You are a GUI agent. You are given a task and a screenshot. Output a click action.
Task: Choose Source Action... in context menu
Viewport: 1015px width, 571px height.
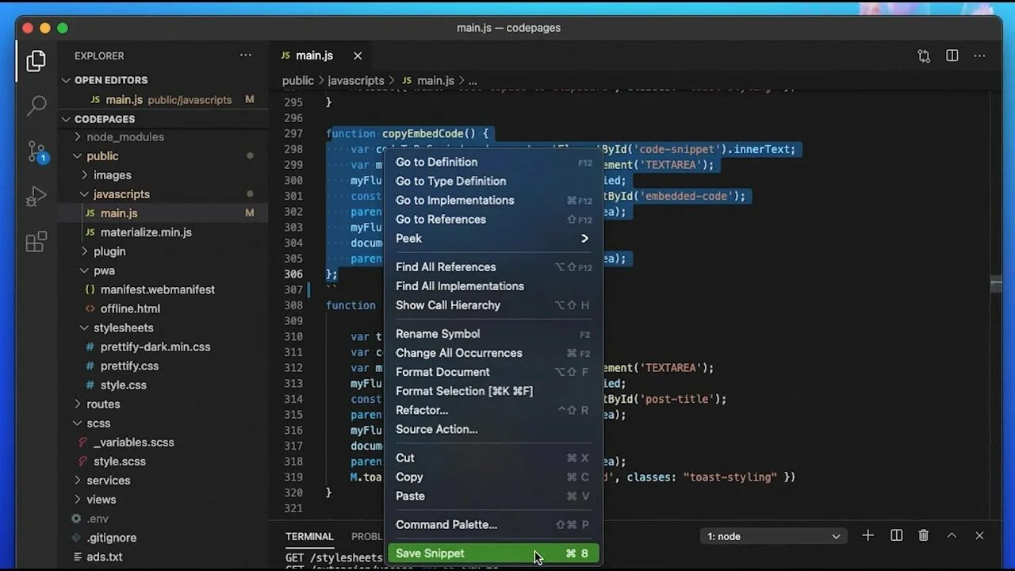493,429
